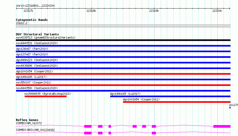Viewport: 238px width, 136px height.
Task: Open dgv148n145 (Lu2017) variant label
Action: (x=31, y=77)
